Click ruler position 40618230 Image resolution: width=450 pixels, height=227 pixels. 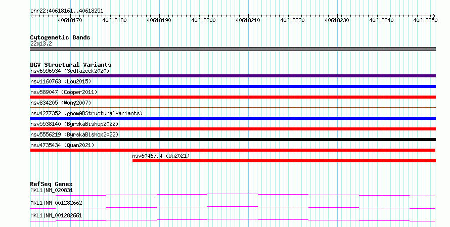[337, 20]
